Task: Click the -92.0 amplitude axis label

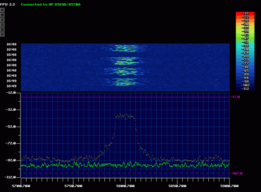Action: [x=11, y=160]
